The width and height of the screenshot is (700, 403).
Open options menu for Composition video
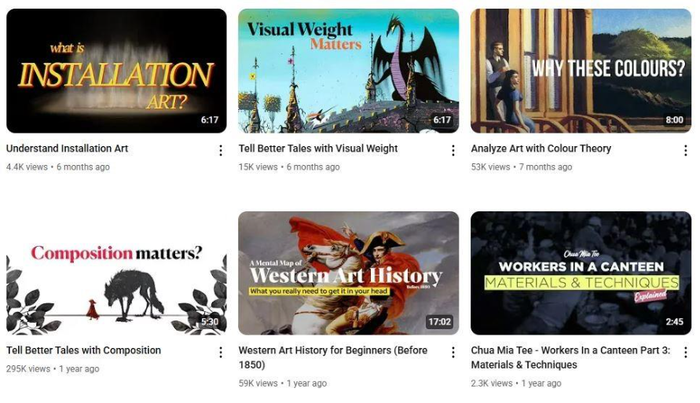[221, 352]
